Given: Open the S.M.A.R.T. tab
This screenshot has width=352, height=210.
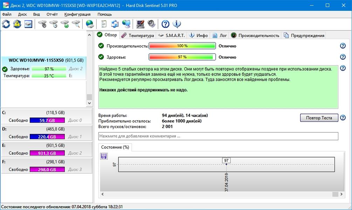Looking at the screenshot, I should point(171,35).
